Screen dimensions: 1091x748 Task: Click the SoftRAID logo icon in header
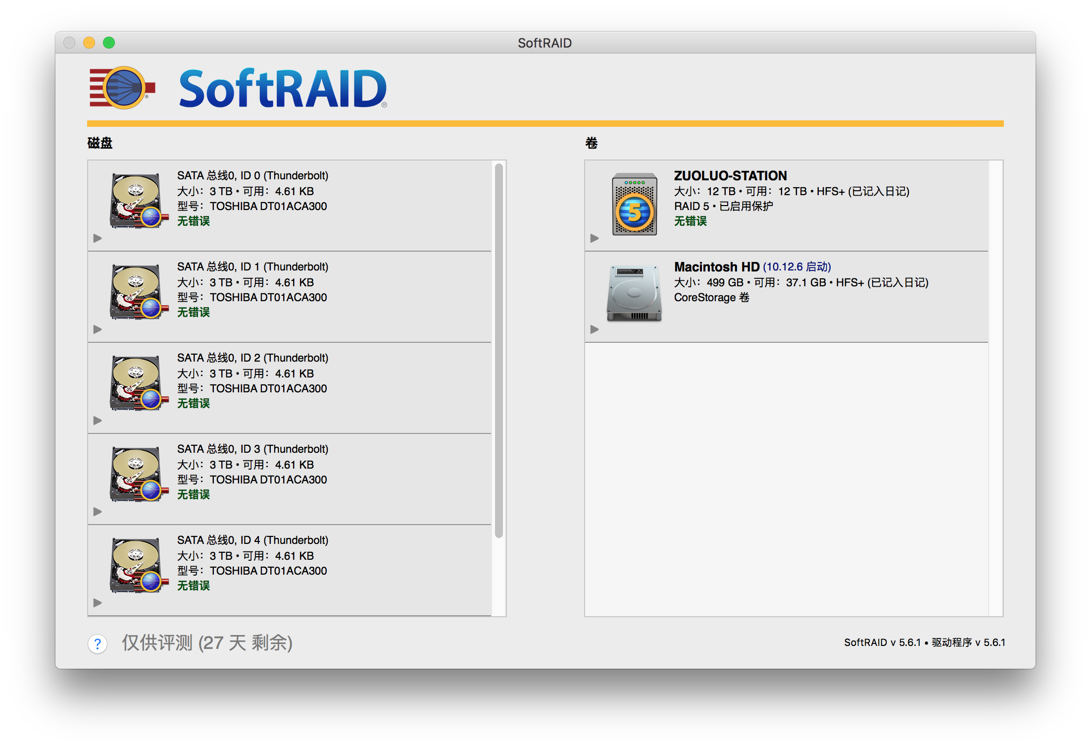tap(123, 88)
